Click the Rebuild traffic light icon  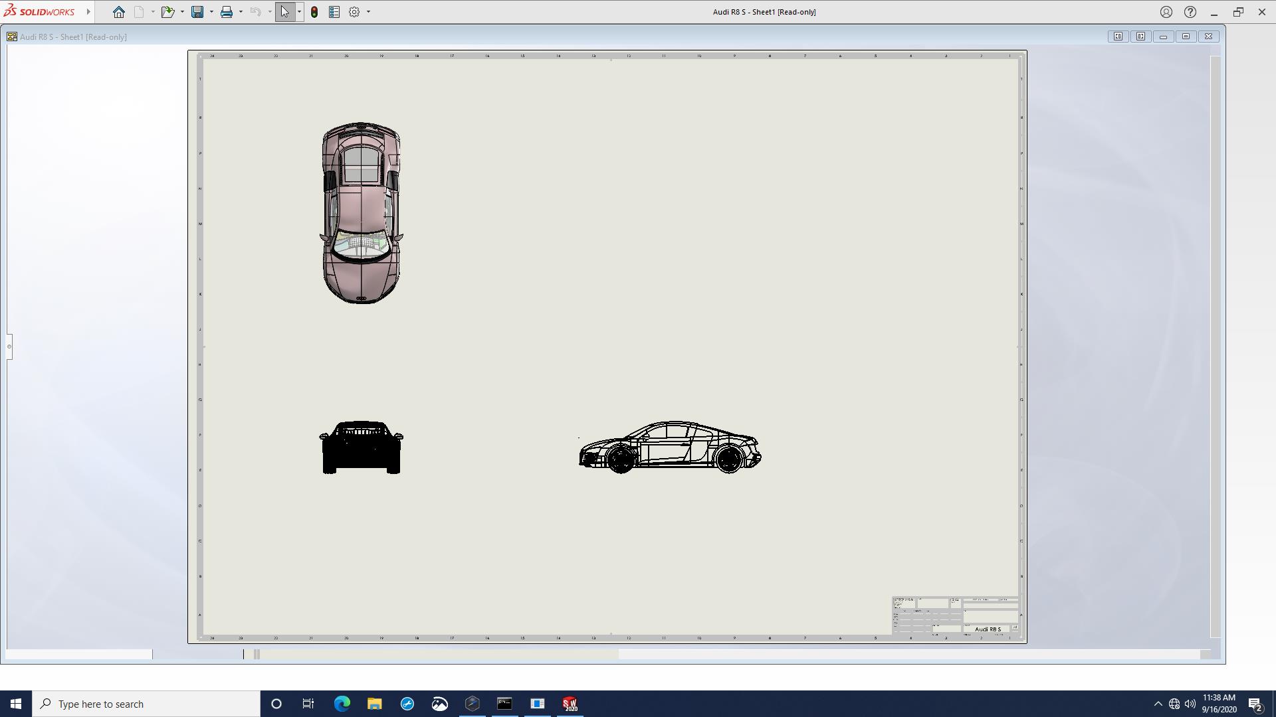(x=314, y=12)
